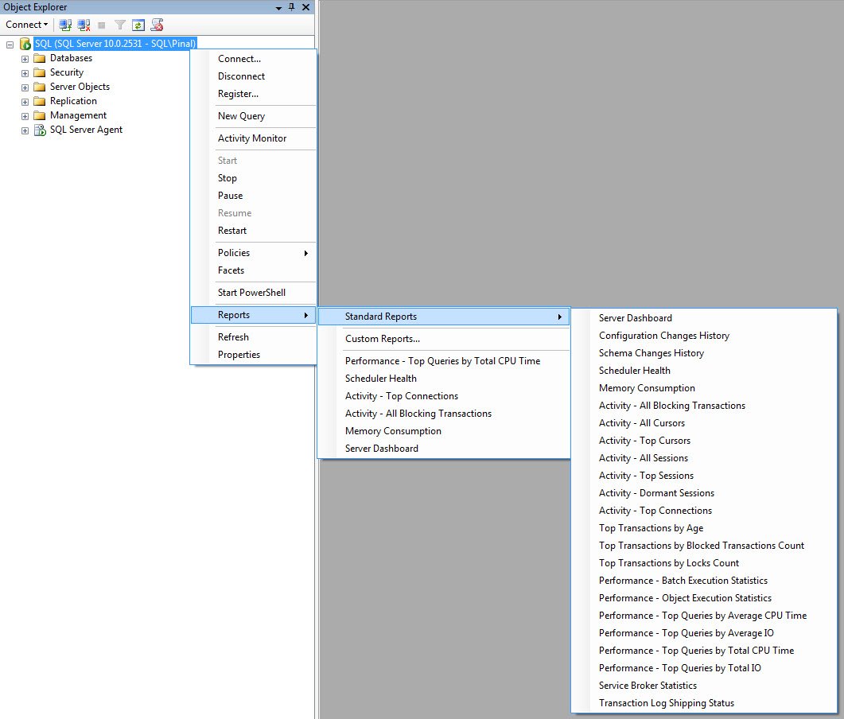Screen dimensions: 844x719
Task: Open Scheduler Health in the Standard Reports list
Action: tap(704, 371)
